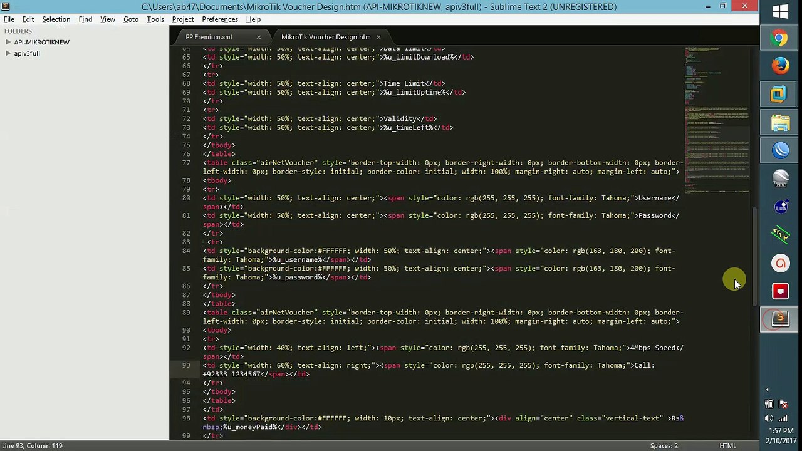This screenshot has width=802, height=451.
Task: Open the network signal tray icon
Action: 782,418
